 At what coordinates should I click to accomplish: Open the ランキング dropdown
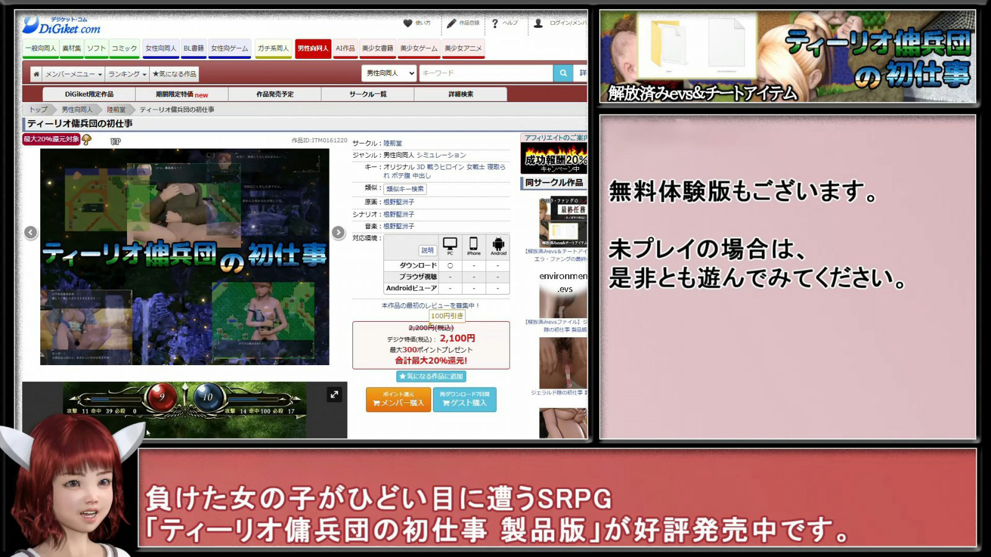[127, 74]
